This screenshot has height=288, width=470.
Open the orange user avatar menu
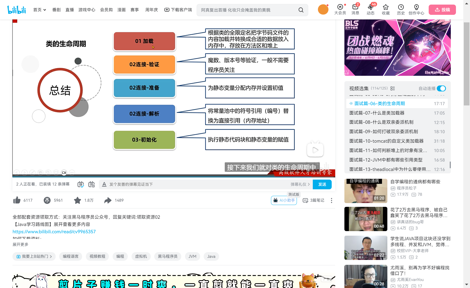323,10
